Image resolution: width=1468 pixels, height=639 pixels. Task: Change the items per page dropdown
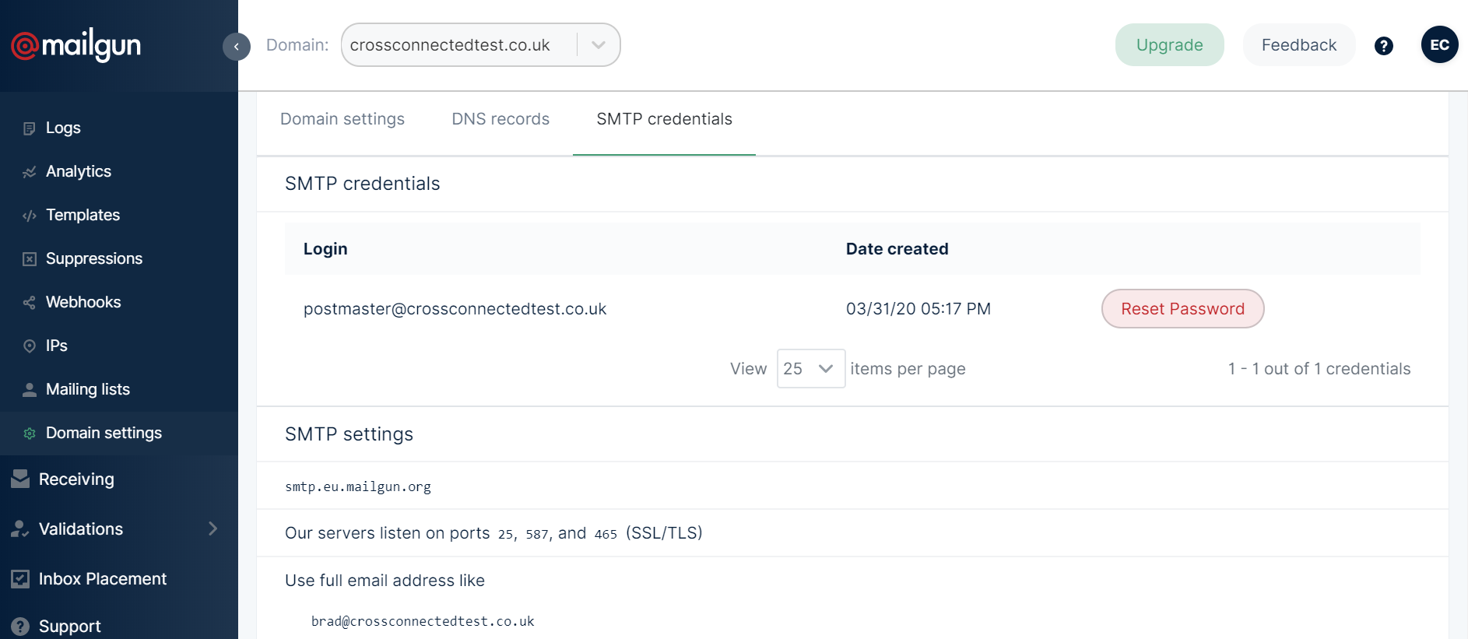(810, 369)
